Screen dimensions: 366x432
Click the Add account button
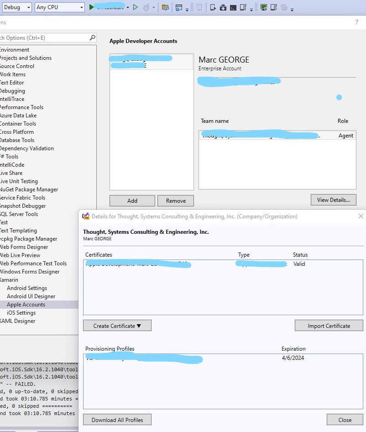coord(132,200)
